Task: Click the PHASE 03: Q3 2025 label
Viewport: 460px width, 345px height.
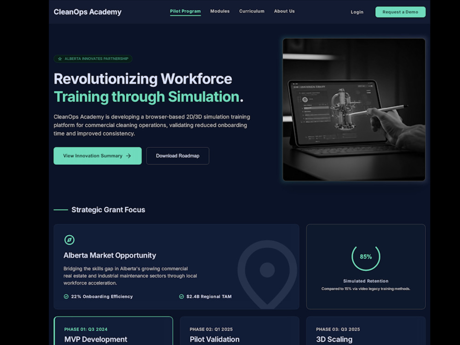Action: click(338, 329)
